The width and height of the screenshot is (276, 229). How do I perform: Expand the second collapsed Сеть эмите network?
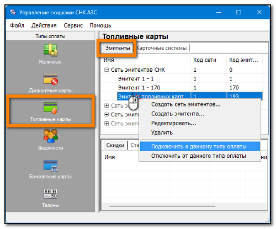pyautogui.click(x=107, y=115)
